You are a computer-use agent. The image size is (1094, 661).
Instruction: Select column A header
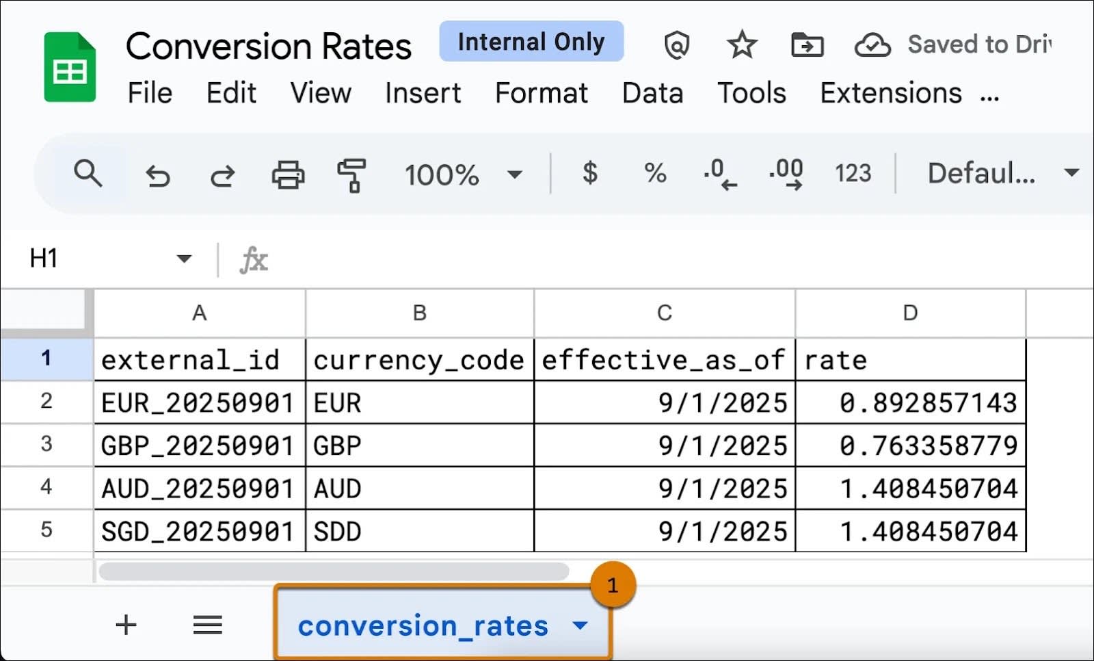click(x=199, y=313)
